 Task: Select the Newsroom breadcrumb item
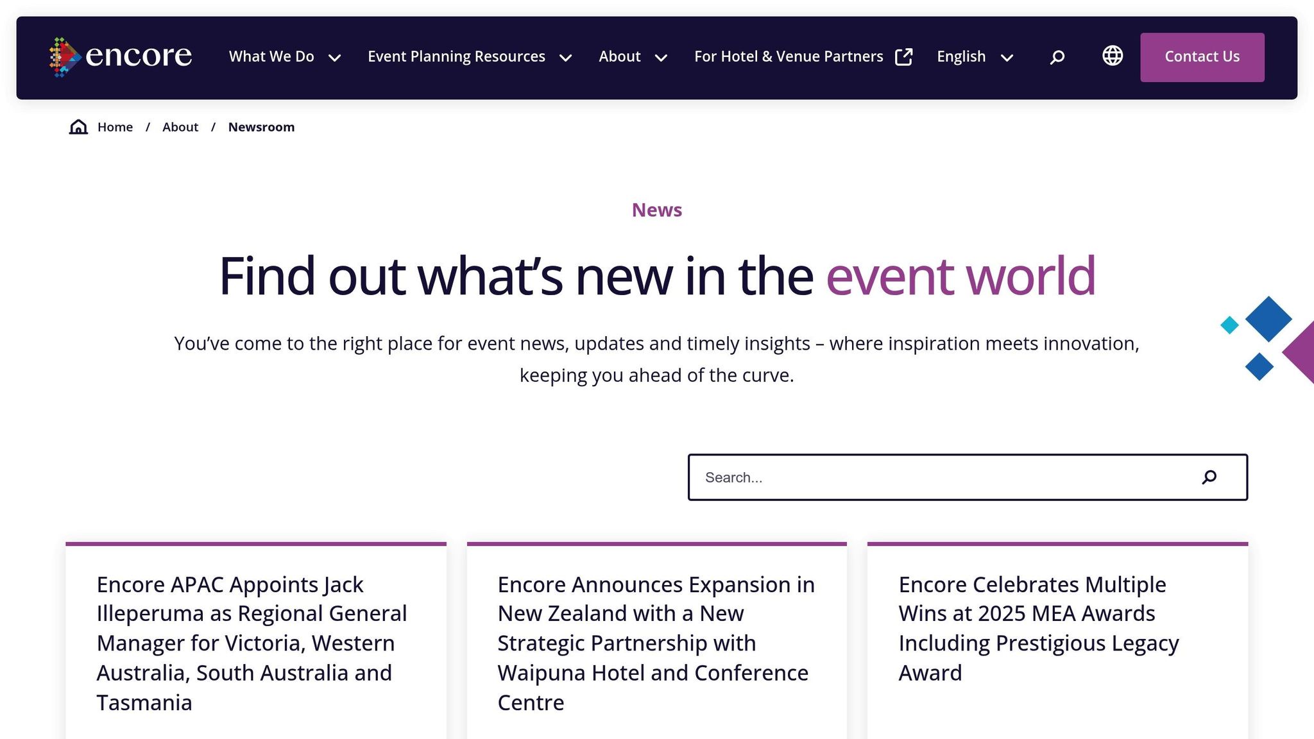coord(261,127)
